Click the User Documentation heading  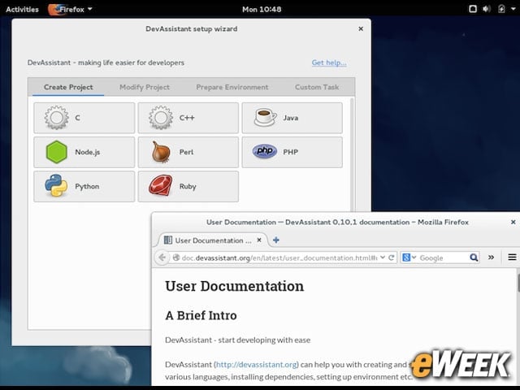[235, 286]
